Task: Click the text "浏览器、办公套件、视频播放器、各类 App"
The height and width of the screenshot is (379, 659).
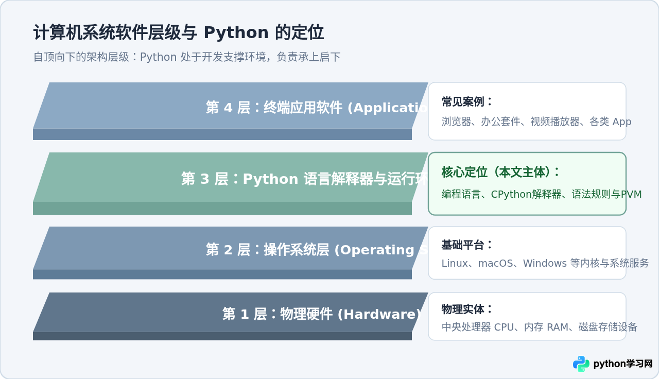Action: click(x=536, y=122)
